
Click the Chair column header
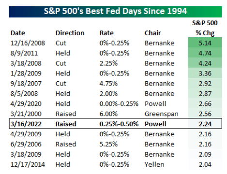tap(152, 33)
